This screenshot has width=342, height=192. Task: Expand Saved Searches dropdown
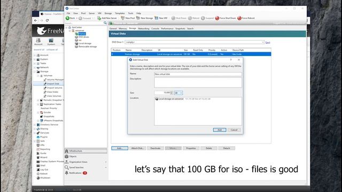point(106,167)
